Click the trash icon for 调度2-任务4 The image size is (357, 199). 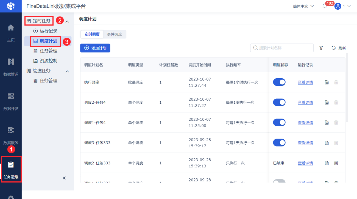coord(336,102)
